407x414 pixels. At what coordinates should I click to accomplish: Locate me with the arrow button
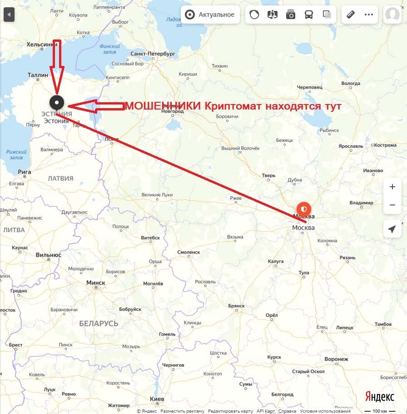pos(392,229)
